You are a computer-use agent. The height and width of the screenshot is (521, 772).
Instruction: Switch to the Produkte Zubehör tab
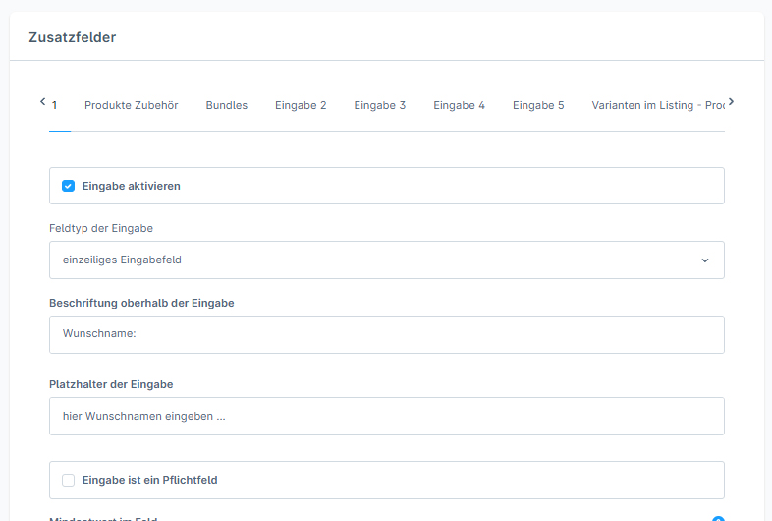pos(131,105)
